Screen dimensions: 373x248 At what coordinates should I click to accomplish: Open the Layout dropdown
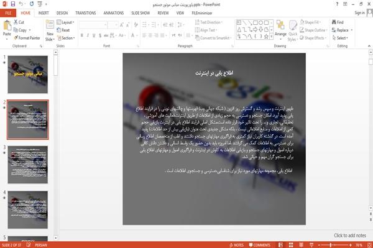click(65, 22)
